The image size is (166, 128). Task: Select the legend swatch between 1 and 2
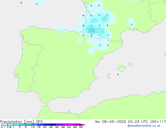click(x=16, y=125)
